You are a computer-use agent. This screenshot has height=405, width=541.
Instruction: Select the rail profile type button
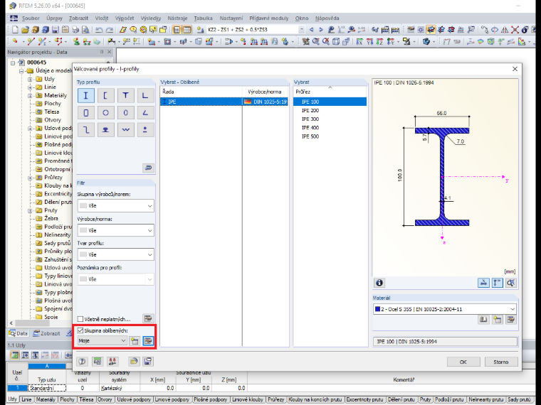(x=105, y=130)
